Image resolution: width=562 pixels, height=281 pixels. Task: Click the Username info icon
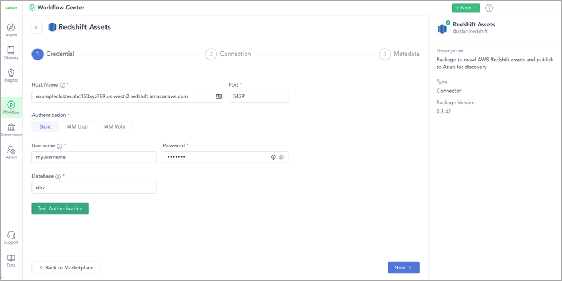coord(60,146)
